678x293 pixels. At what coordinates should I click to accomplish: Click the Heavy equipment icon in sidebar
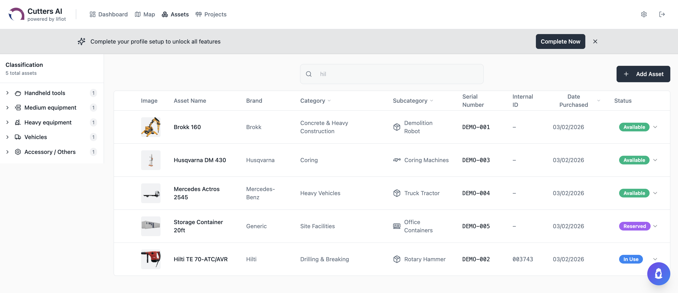(18, 122)
